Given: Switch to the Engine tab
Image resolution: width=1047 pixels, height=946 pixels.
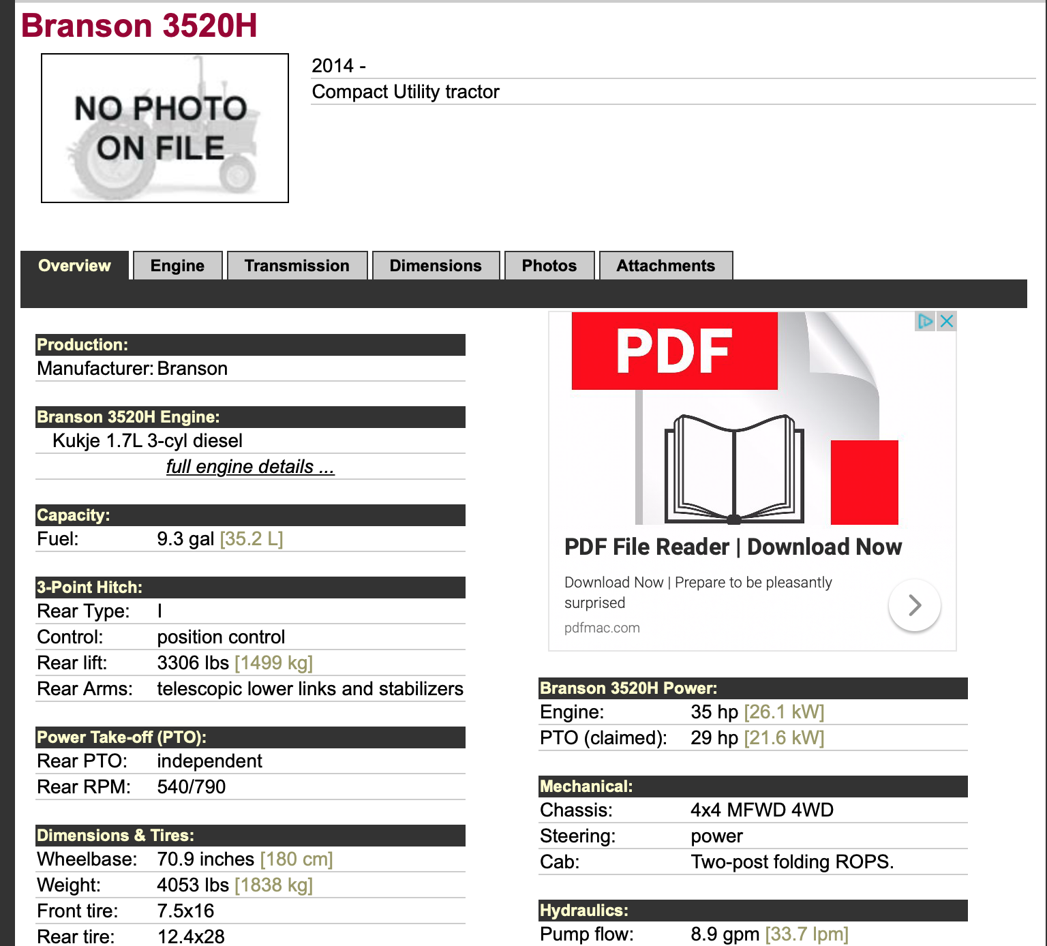Looking at the screenshot, I should 177,266.
